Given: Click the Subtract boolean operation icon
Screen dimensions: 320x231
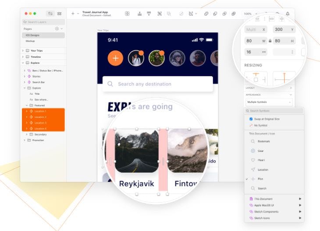Looking at the screenshot, I should pyautogui.click(x=215, y=14).
